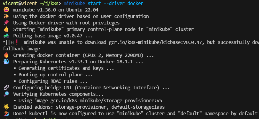The width and height of the screenshot is (259, 119).
Task: Click the whale emoji beside Preparing Kubernetes
Action: 6,62
